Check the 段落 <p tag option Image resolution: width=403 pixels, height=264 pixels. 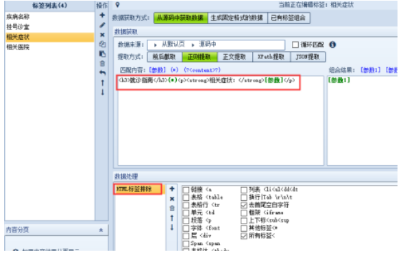click(186, 221)
